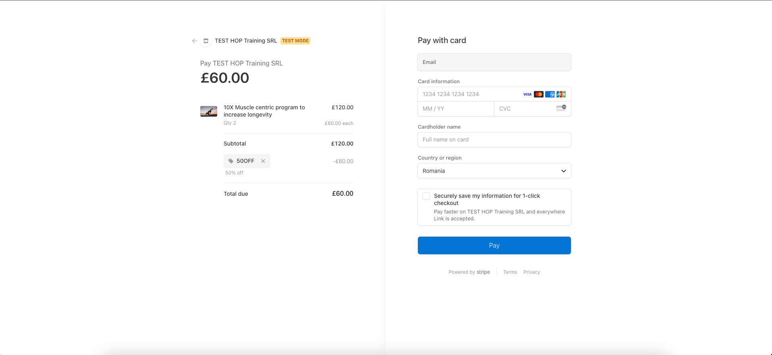Click the Cardholder name field
772x355 pixels.
tap(494, 140)
